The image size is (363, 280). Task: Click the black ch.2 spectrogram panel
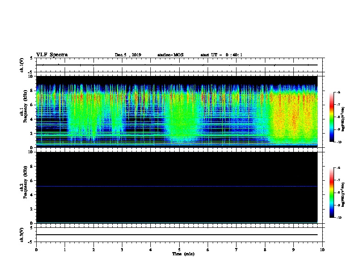[177, 188]
